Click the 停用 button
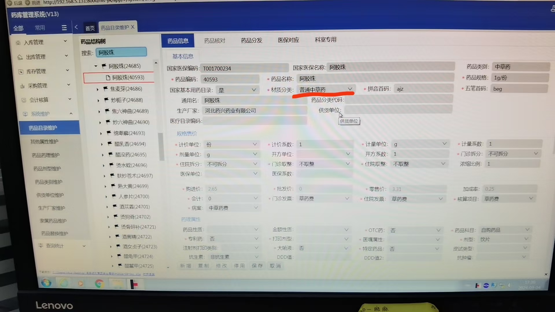Image resolution: width=555 pixels, height=312 pixels. click(239, 266)
